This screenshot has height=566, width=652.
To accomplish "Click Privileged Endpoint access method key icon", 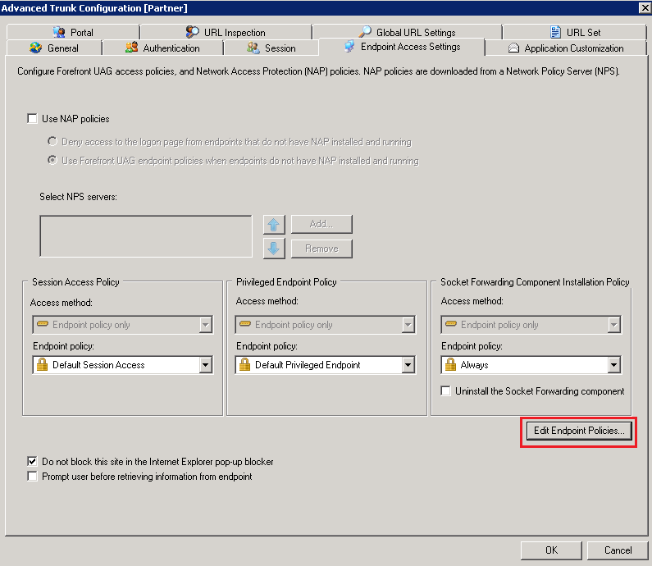I will pos(245,323).
